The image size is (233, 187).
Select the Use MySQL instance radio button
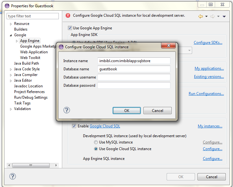tap(96, 143)
